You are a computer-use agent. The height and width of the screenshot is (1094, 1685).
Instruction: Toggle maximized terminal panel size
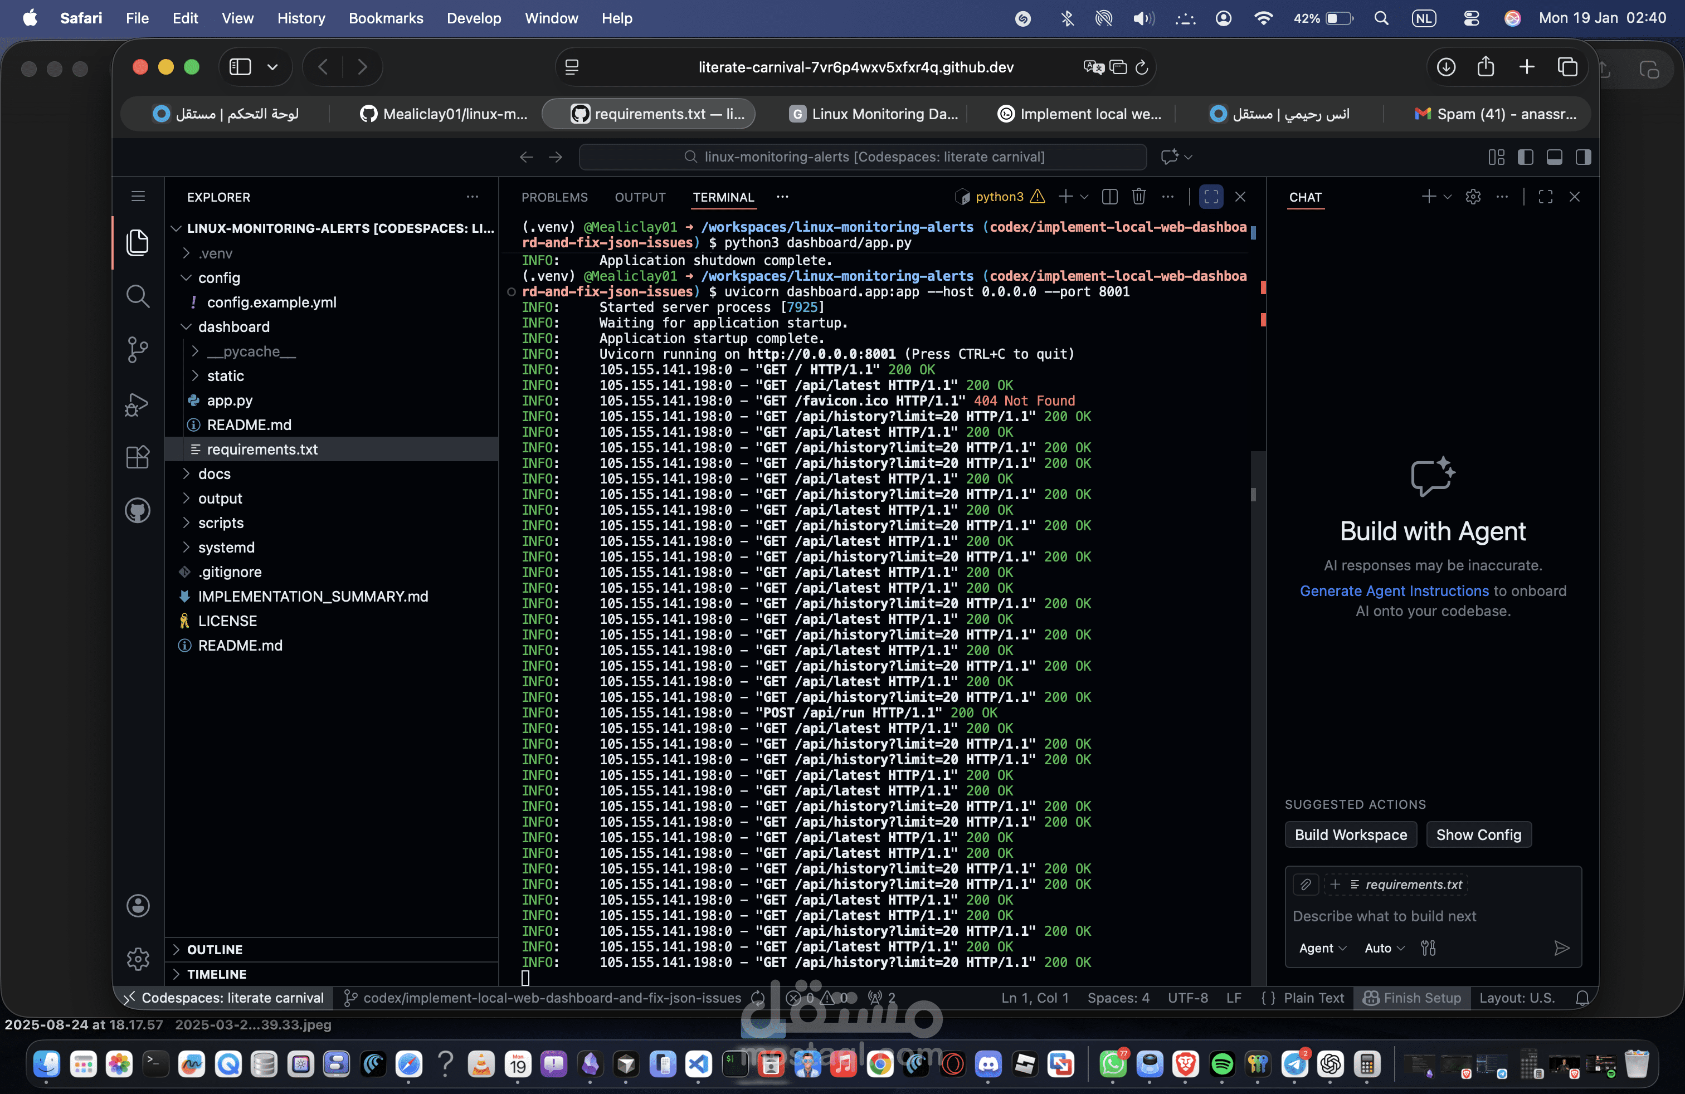click(x=1211, y=197)
